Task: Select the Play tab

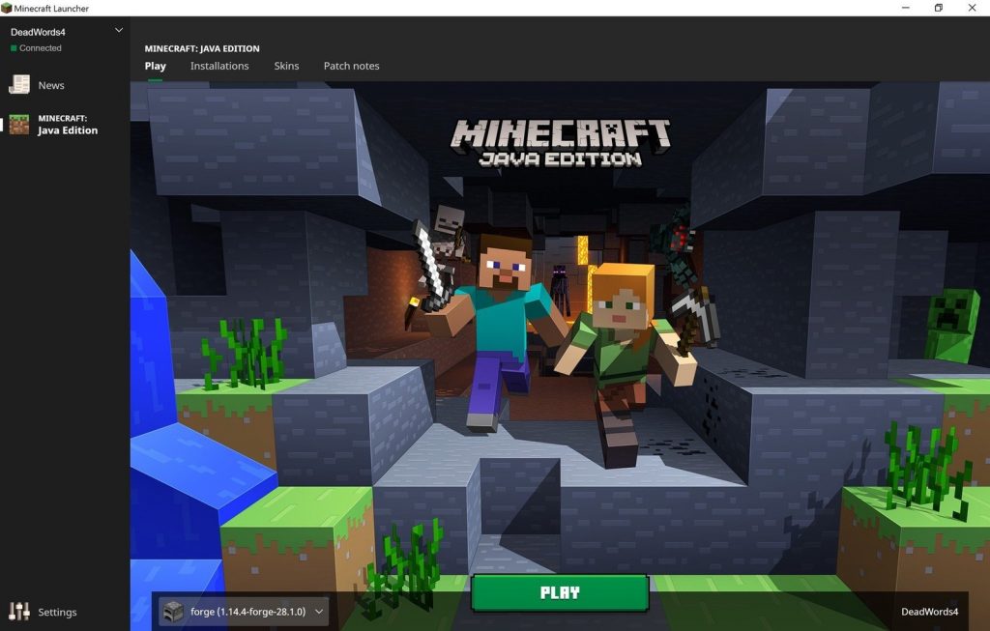Action: [155, 66]
